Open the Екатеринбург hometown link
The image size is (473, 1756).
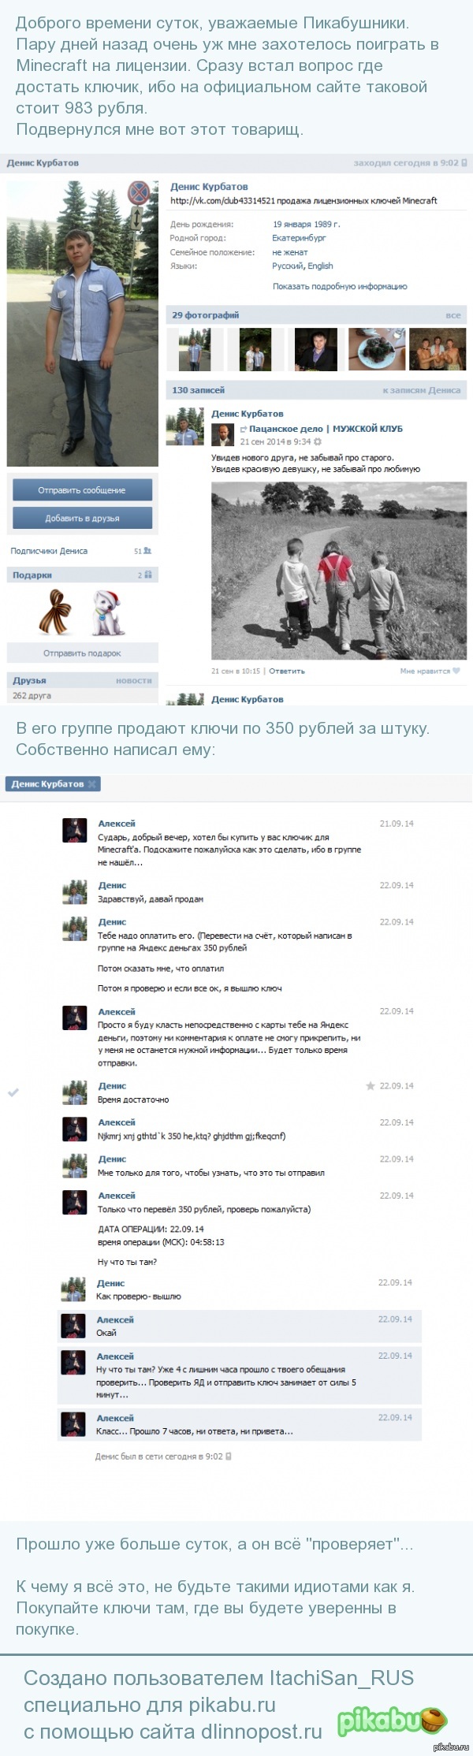pos(299,237)
